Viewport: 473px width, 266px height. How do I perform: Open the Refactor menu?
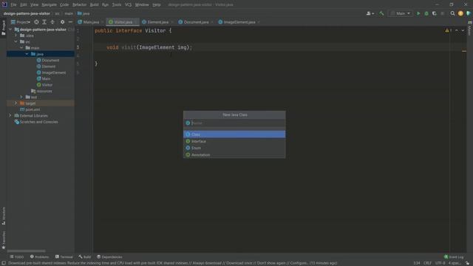[79, 4]
